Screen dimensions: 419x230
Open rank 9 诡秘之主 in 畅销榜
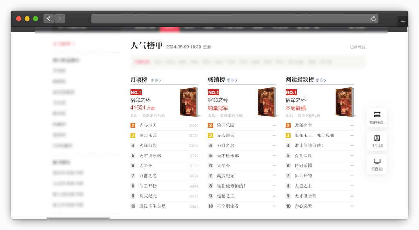225,196
